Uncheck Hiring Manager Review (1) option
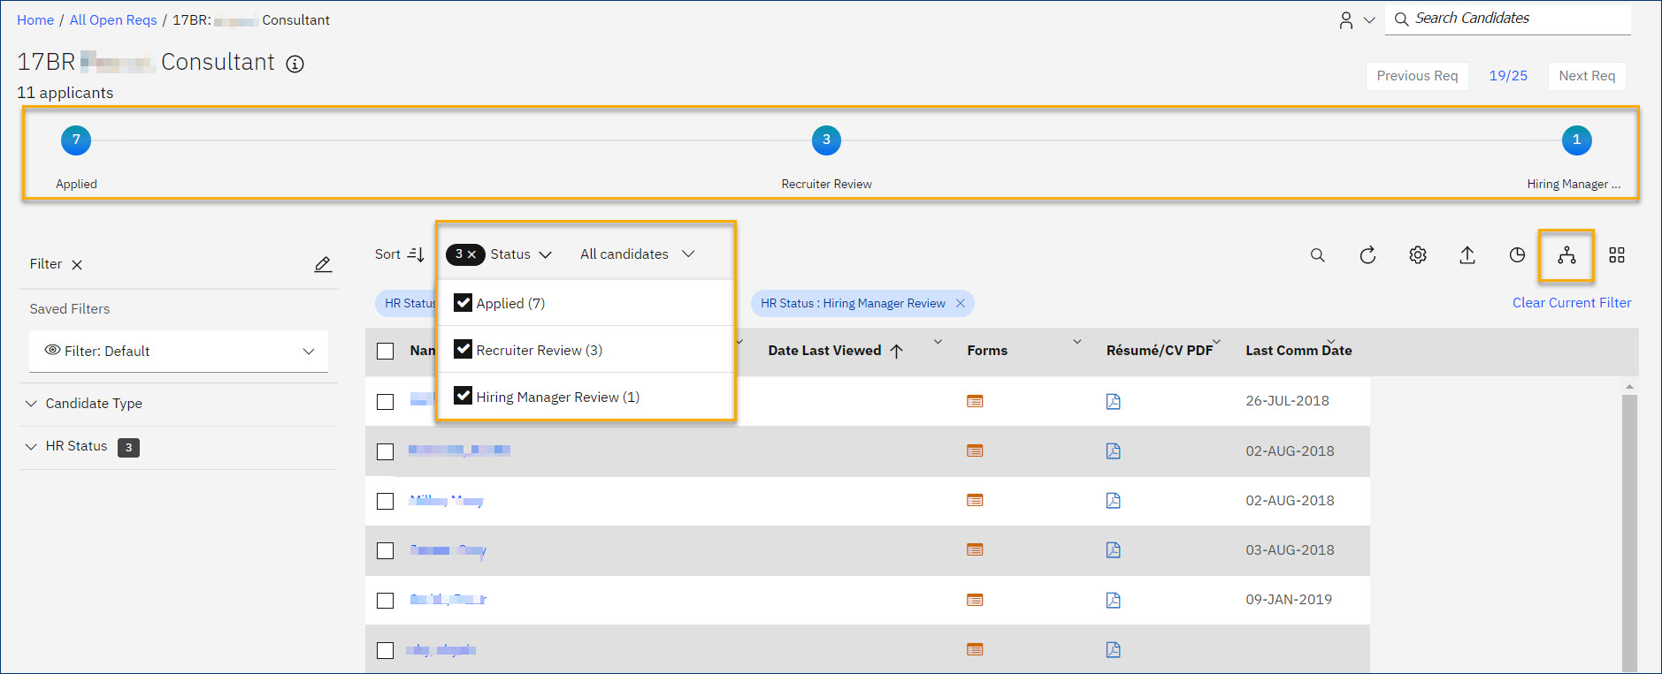 [x=463, y=396]
